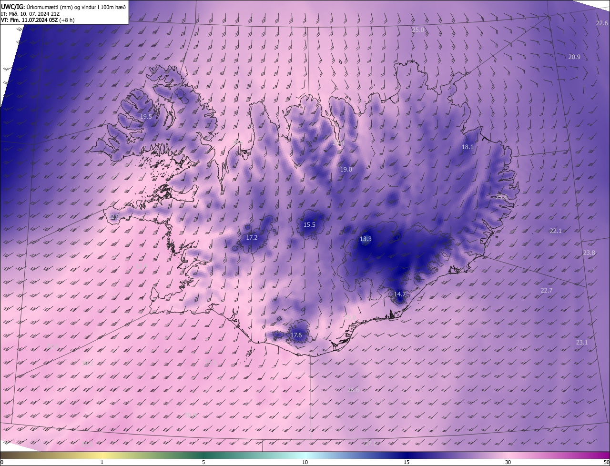The height and width of the screenshot is (466, 610).
Task: Click the 13.3 value label
Action: [366, 239]
